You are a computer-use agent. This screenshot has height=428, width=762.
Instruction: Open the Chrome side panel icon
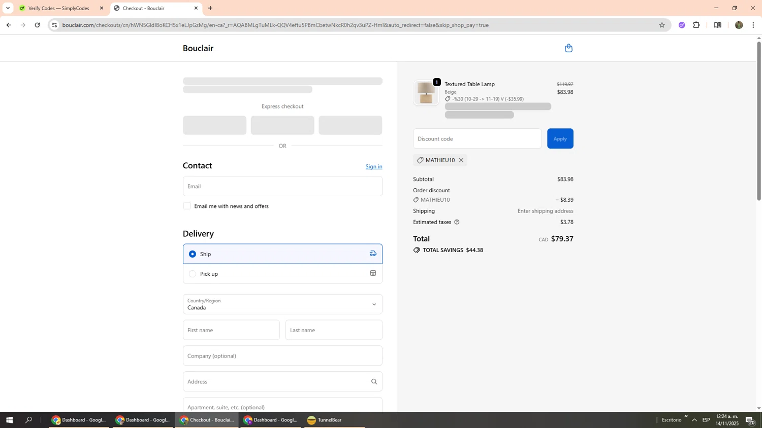717,25
